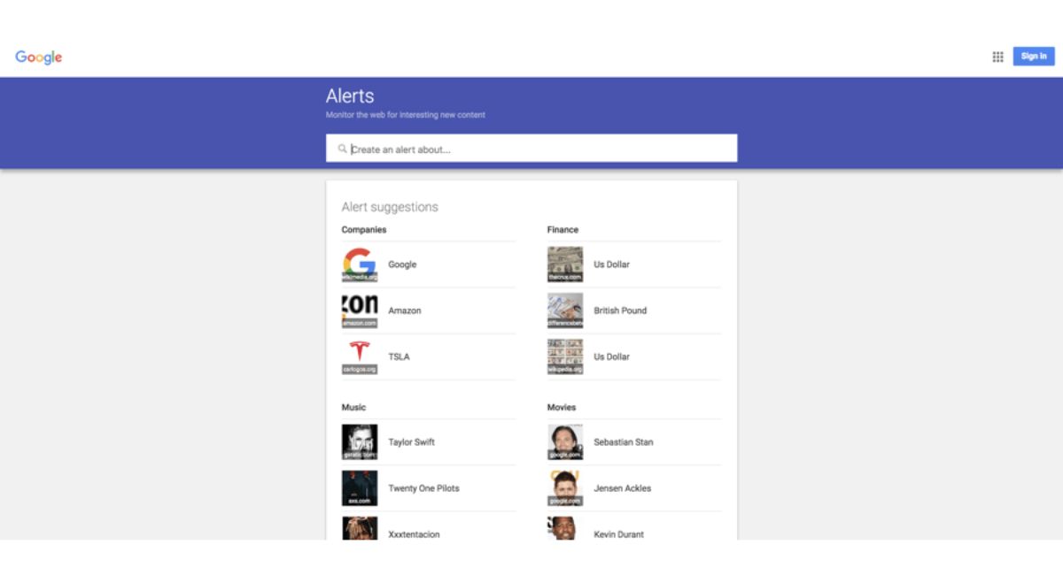
Task: Select the Amazon logo thumbnail
Action: (360, 310)
